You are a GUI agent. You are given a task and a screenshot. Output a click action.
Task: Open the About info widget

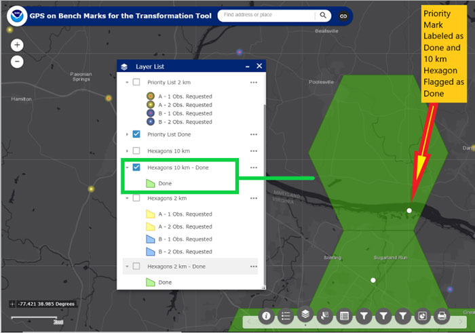pos(267,315)
